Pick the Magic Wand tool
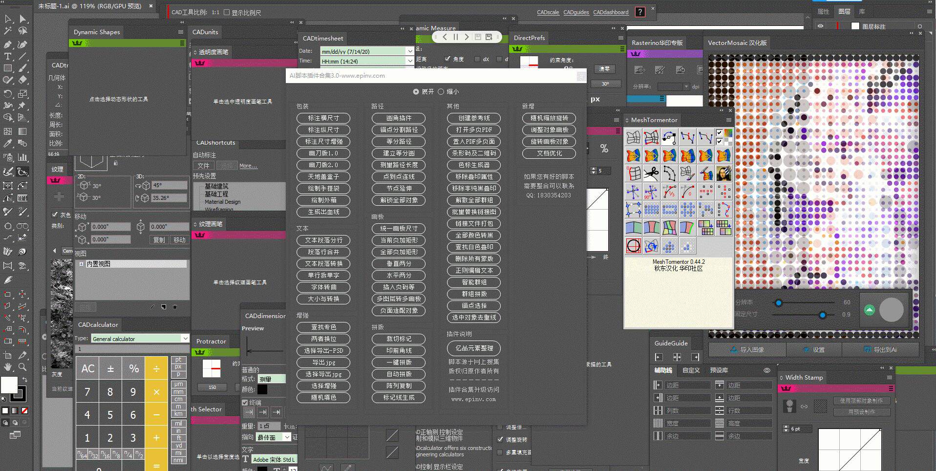The width and height of the screenshot is (936, 471). (8, 31)
